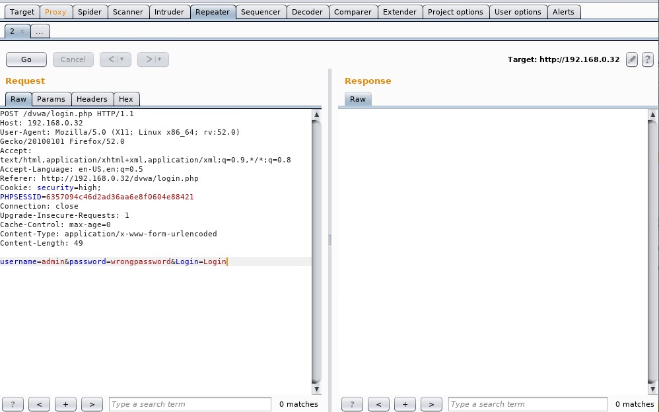Go to previous match in request search
The image size is (659, 412).
[39, 404]
